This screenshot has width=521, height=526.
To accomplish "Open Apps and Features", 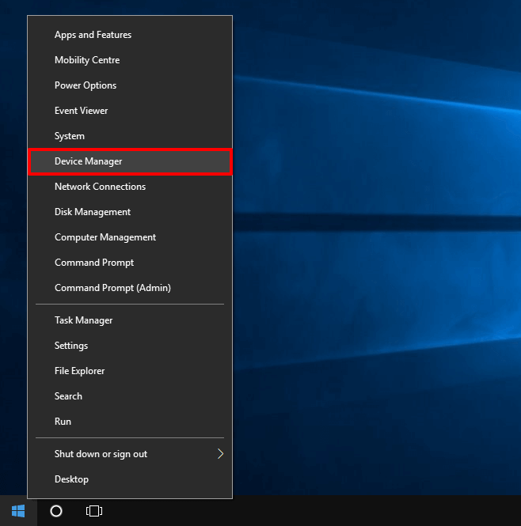I will (x=130, y=35).
